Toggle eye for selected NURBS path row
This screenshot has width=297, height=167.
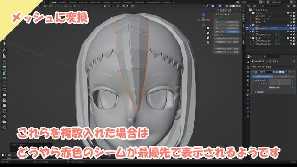(x=291, y=28)
